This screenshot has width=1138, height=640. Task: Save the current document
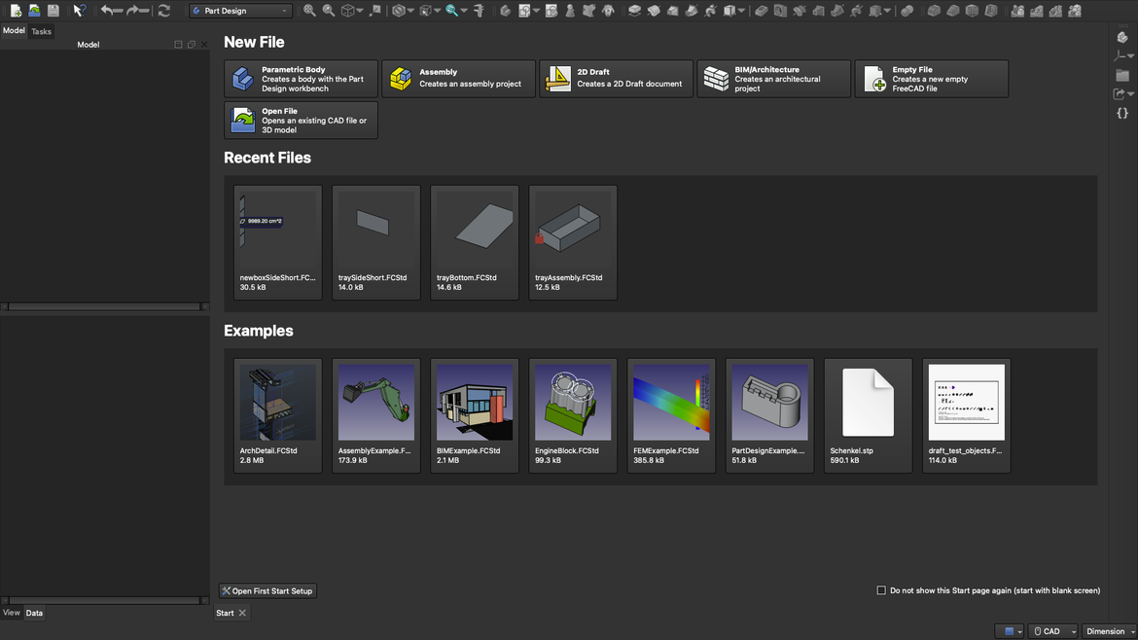tap(53, 9)
